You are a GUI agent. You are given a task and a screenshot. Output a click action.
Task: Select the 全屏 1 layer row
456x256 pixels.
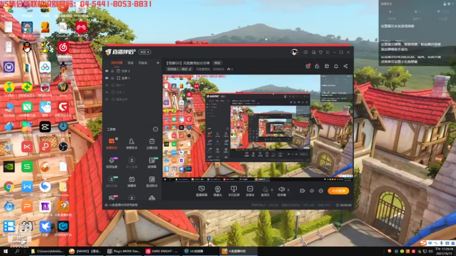pyautogui.click(x=132, y=78)
